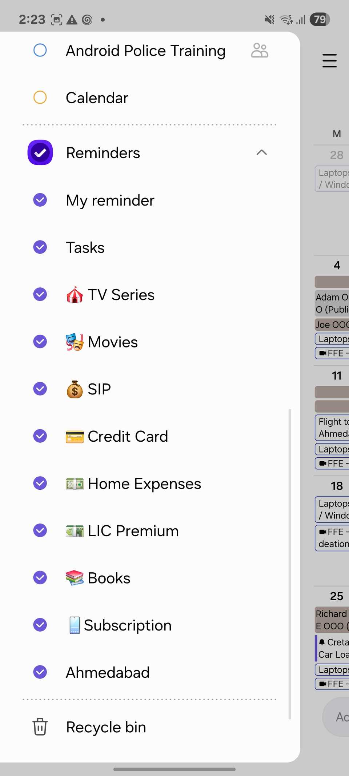Click the drawer's vertical scrollbar
The image size is (349, 776).
tap(290, 564)
